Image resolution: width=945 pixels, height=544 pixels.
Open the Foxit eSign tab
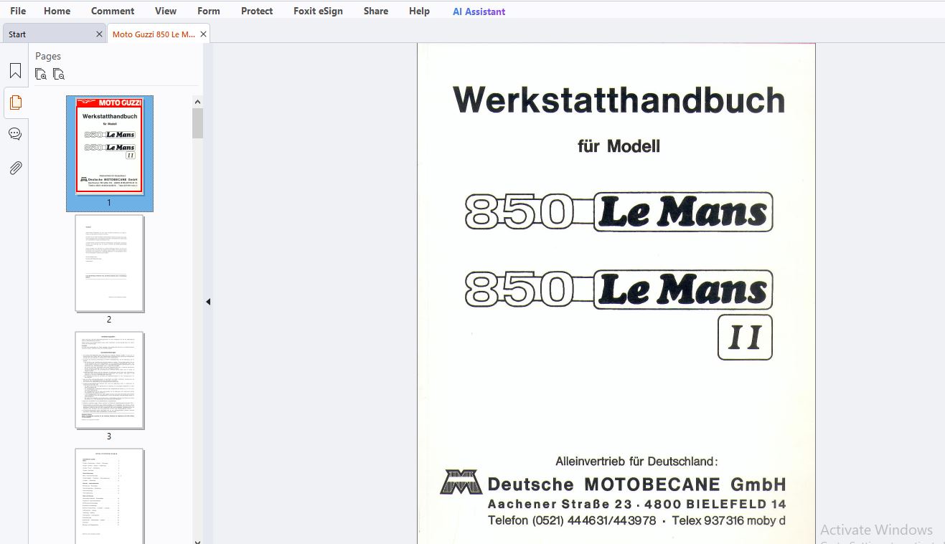point(318,11)
